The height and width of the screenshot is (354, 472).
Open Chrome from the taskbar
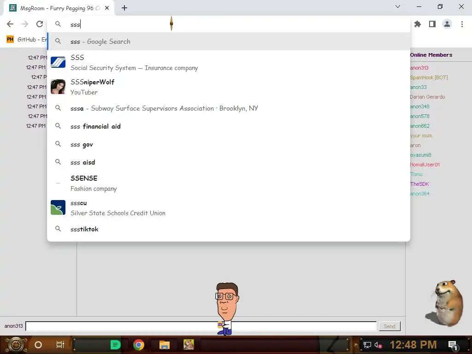coord(139,345)
